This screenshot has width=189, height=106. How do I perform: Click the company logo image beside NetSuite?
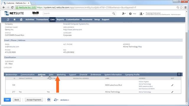(x=35, y=13)
